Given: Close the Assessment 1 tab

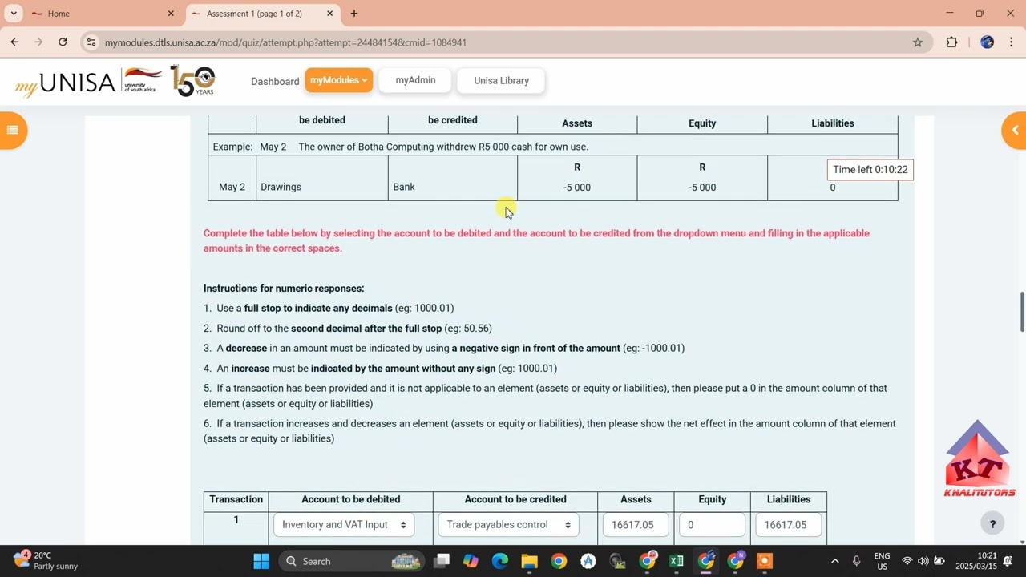Looking at the screenshot, I should point(329,14).
